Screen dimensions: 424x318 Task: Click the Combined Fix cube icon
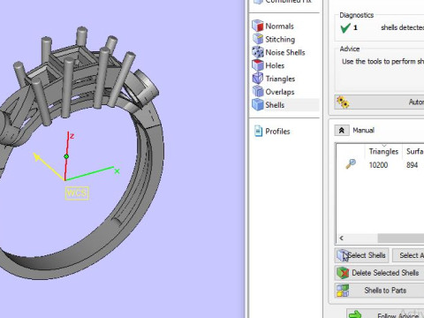(258, 2)
